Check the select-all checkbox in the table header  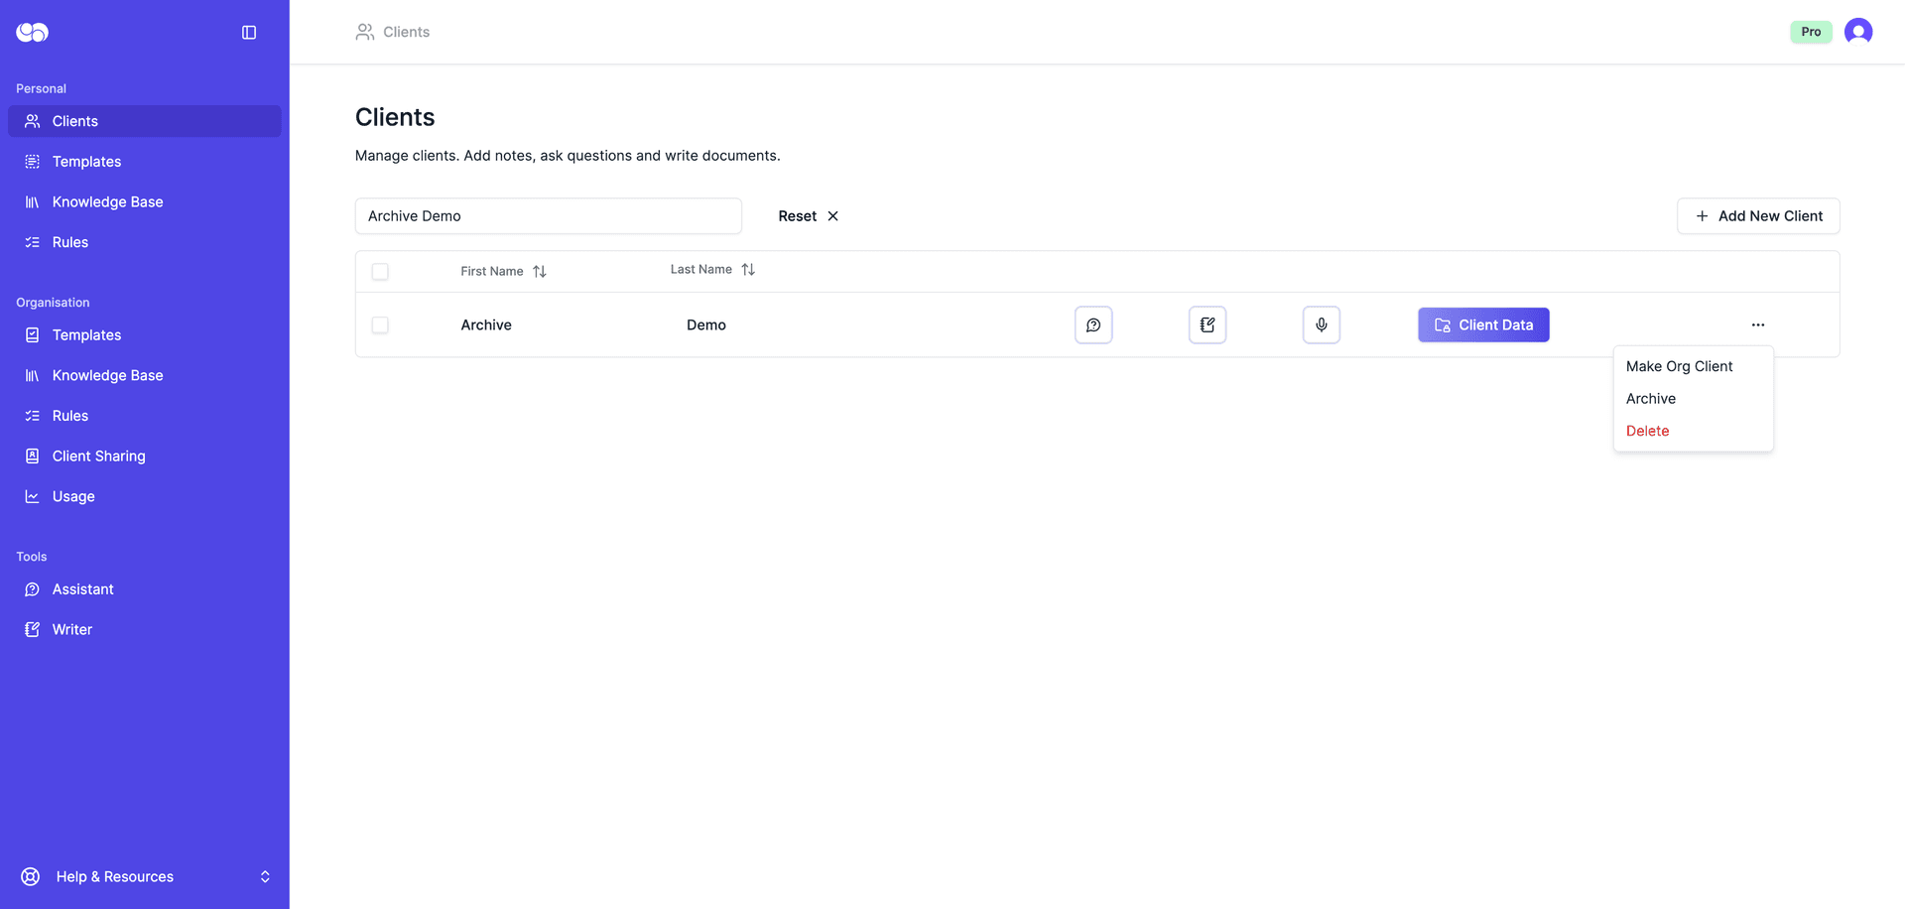point(380,271)
